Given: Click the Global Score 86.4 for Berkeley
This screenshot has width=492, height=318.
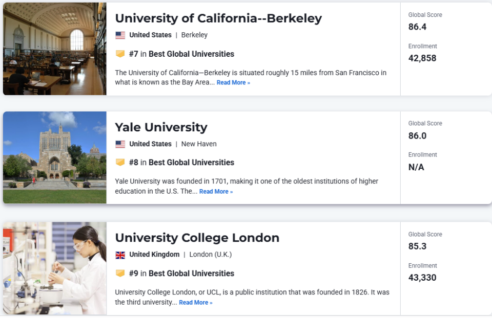Looking at the screenshot, I should tap(417, 27).
